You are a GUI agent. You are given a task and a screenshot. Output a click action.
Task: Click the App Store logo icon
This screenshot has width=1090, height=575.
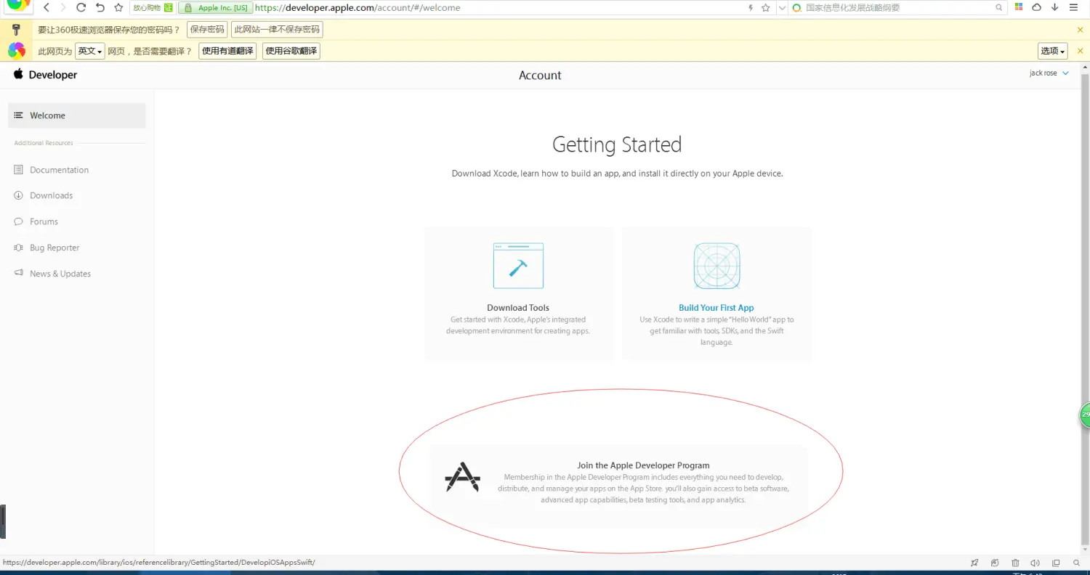pyautogui.click(x=462, y=477)
